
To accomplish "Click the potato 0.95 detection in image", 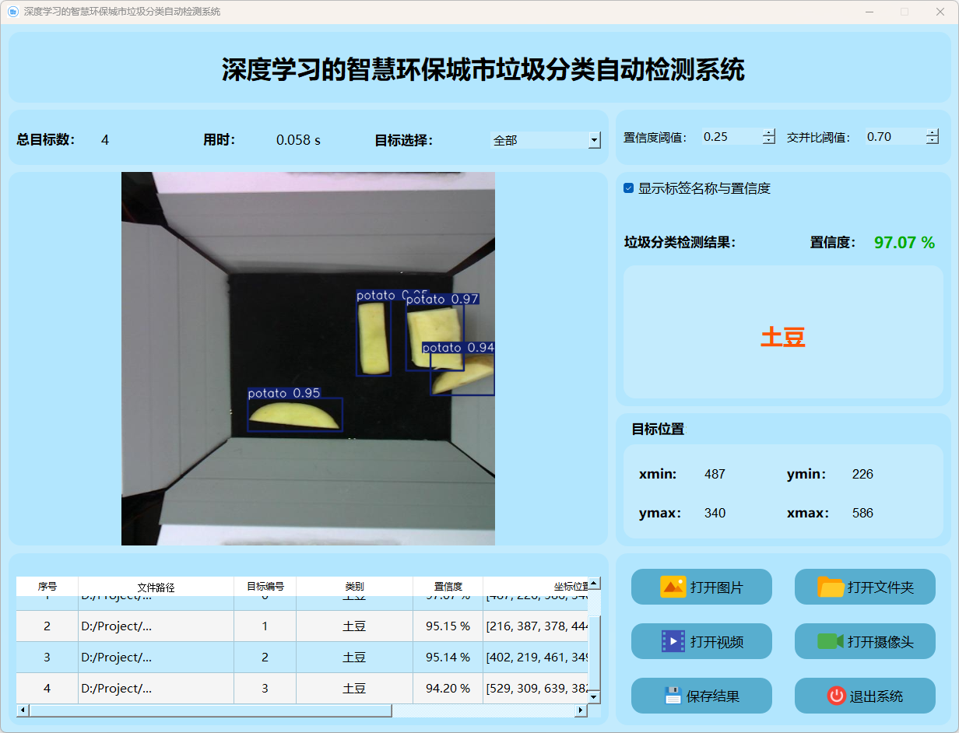I will point(295,415).
